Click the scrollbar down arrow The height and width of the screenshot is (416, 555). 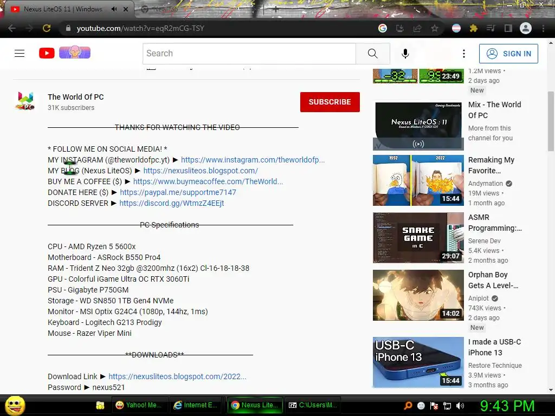[x=551, y=390]
